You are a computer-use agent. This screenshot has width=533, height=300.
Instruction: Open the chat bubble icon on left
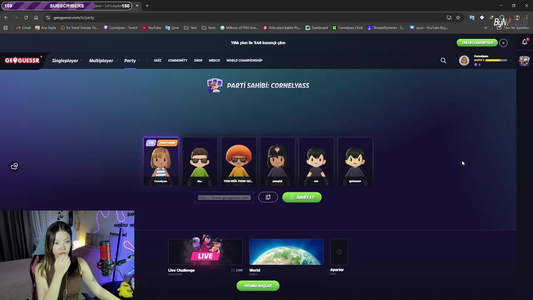15,166
